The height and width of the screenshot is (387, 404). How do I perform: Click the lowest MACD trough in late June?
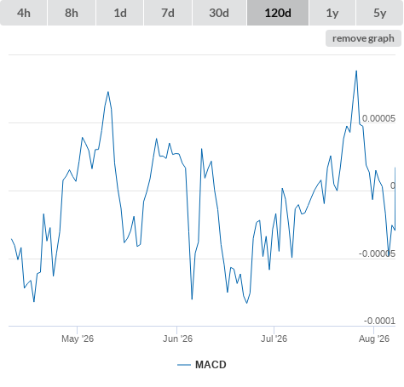[246, 303]
